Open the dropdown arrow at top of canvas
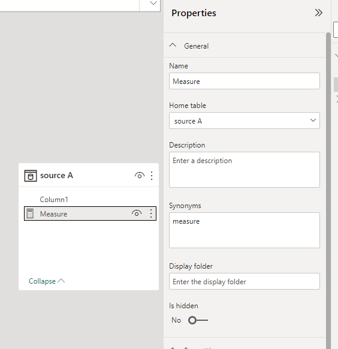The width and height of the screenshot is (338, 349). [x=153, y=4]
